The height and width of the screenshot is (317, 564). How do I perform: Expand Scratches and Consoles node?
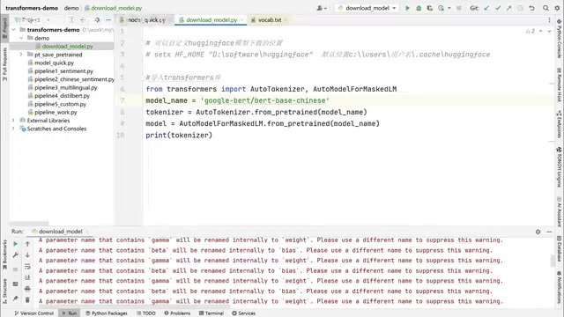pyautogui.click(x=14, y=129)
